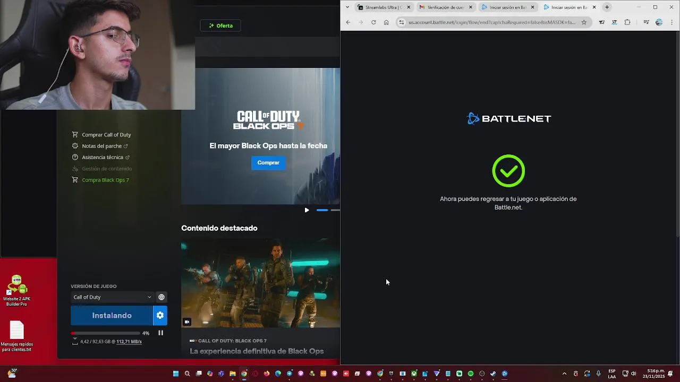This screenshot has width=680, height=382.
Task: Show hidden system tray icons
Action: [564, 374]
